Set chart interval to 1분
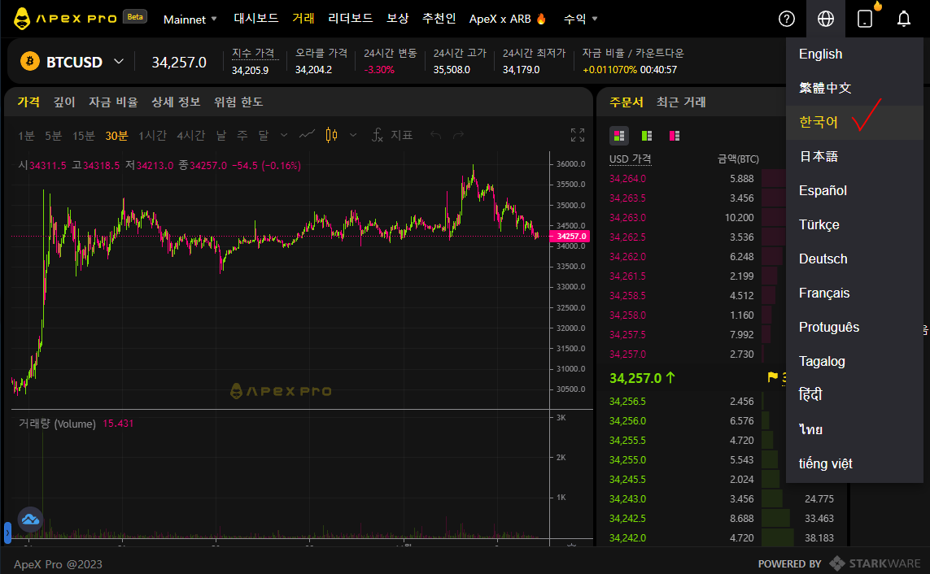The height and width of the screenshot is (574, 930). (x=26, y=136)
